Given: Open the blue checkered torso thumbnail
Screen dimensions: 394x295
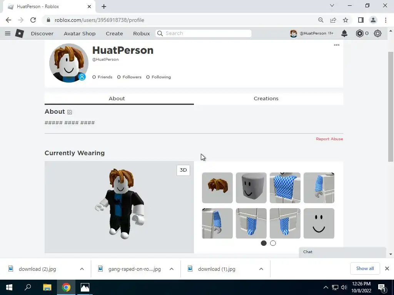Looking at the screenshot, I should point(285,187).
